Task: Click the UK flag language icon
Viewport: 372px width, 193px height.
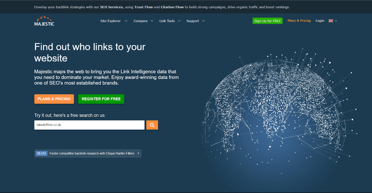Action: [331, 21]
